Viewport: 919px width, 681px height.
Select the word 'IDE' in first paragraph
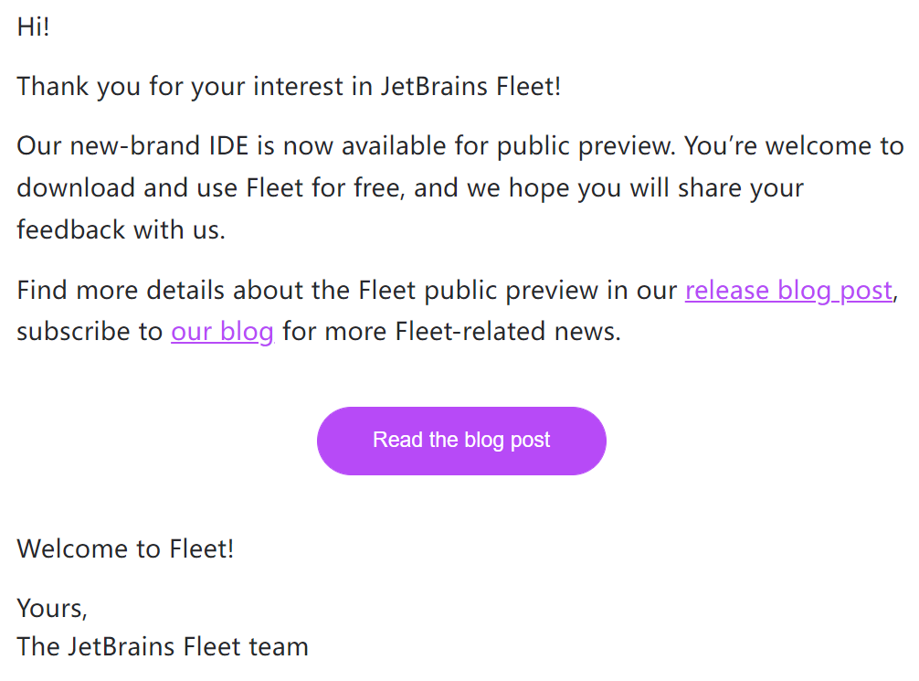coord(229,145)
